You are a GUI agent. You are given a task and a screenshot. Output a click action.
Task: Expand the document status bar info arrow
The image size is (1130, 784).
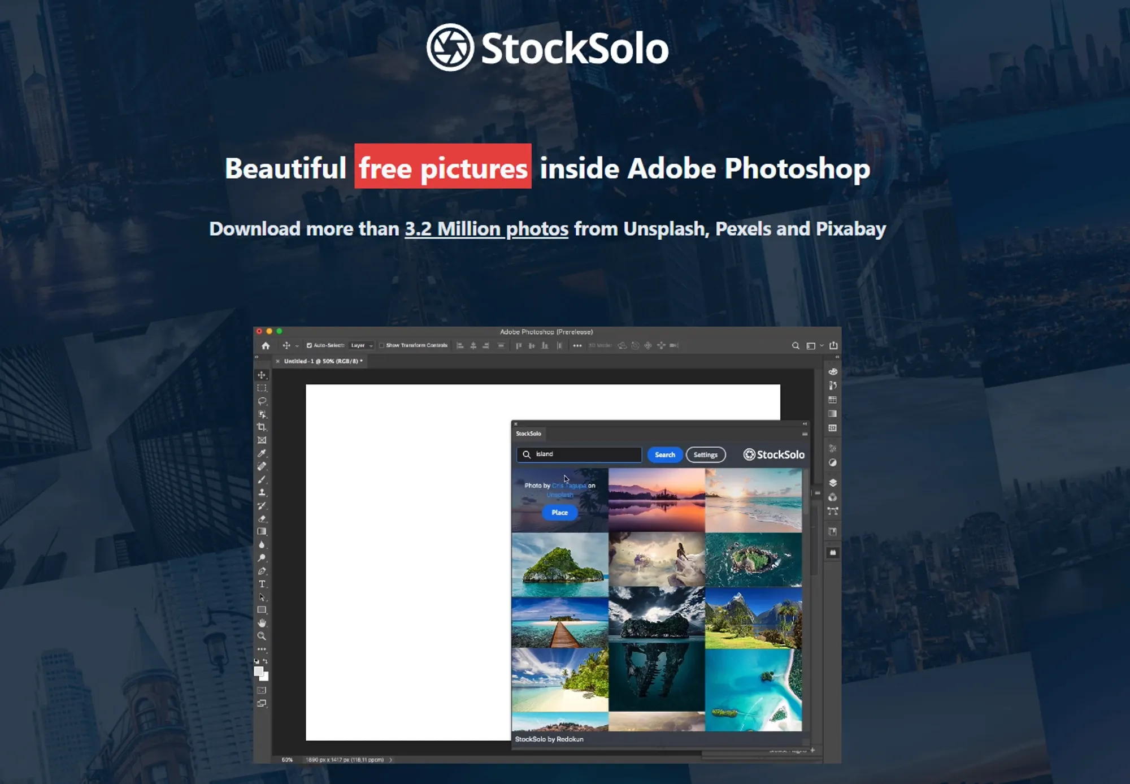point(390,760)
